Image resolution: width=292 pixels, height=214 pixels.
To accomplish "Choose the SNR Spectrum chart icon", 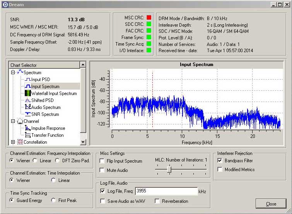I will point(28,114).
